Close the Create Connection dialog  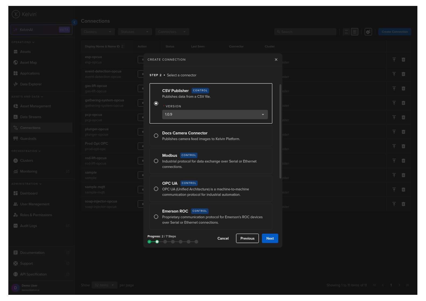pyautogui.click(x=276, y=60)
